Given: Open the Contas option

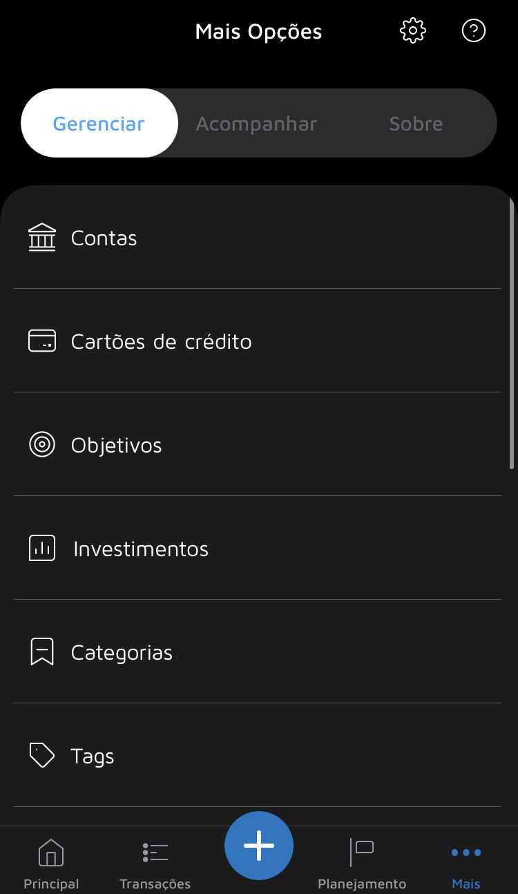Looking at the screenshot, I should point(104,238).
